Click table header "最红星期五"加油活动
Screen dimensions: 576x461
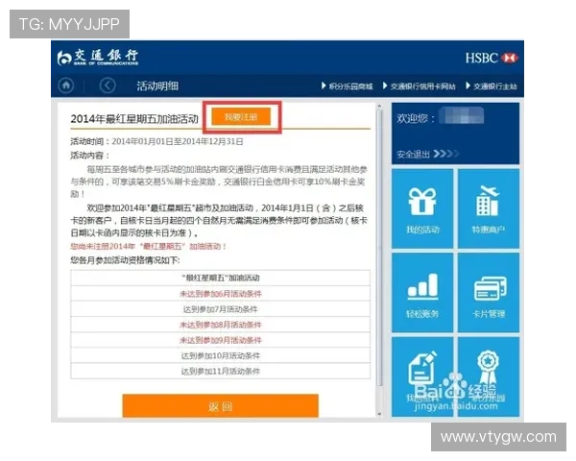[x=221, y=278]
